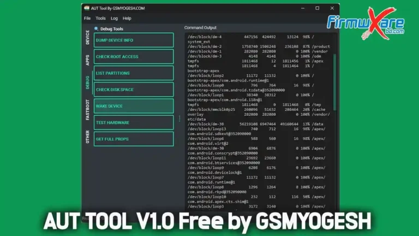Image resolution: width=419 pixels, height=236 pixels.
Task: Click the flag app icon in title bar
Action: (87, 8)
